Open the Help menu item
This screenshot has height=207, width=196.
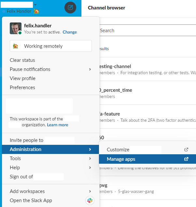(50, 168)
